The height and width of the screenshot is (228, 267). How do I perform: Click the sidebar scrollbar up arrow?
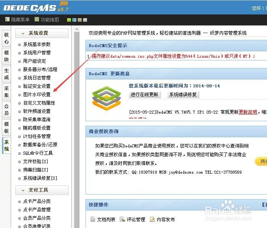77,29
